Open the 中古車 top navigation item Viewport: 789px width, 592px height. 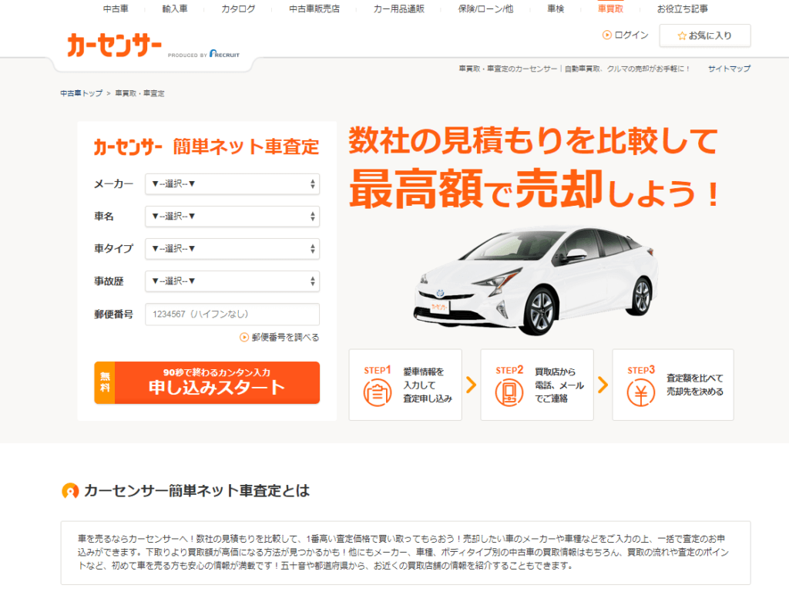point(116,8)
